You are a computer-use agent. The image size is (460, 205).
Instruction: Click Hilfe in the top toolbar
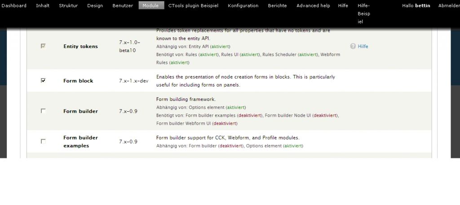pos(343,6)
